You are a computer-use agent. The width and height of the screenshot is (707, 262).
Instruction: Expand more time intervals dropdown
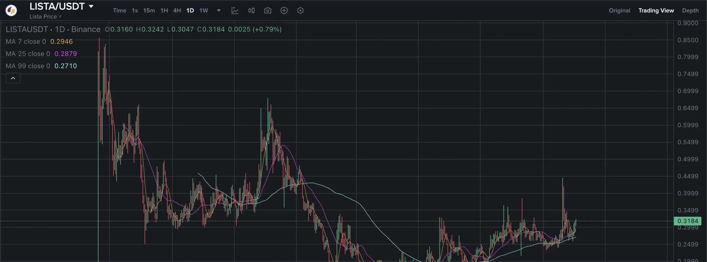(x=219, y=10)
